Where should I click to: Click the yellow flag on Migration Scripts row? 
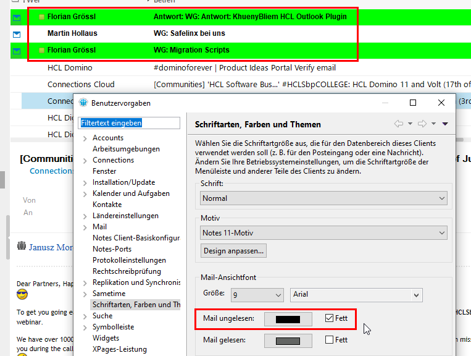[x=41, y=51]
